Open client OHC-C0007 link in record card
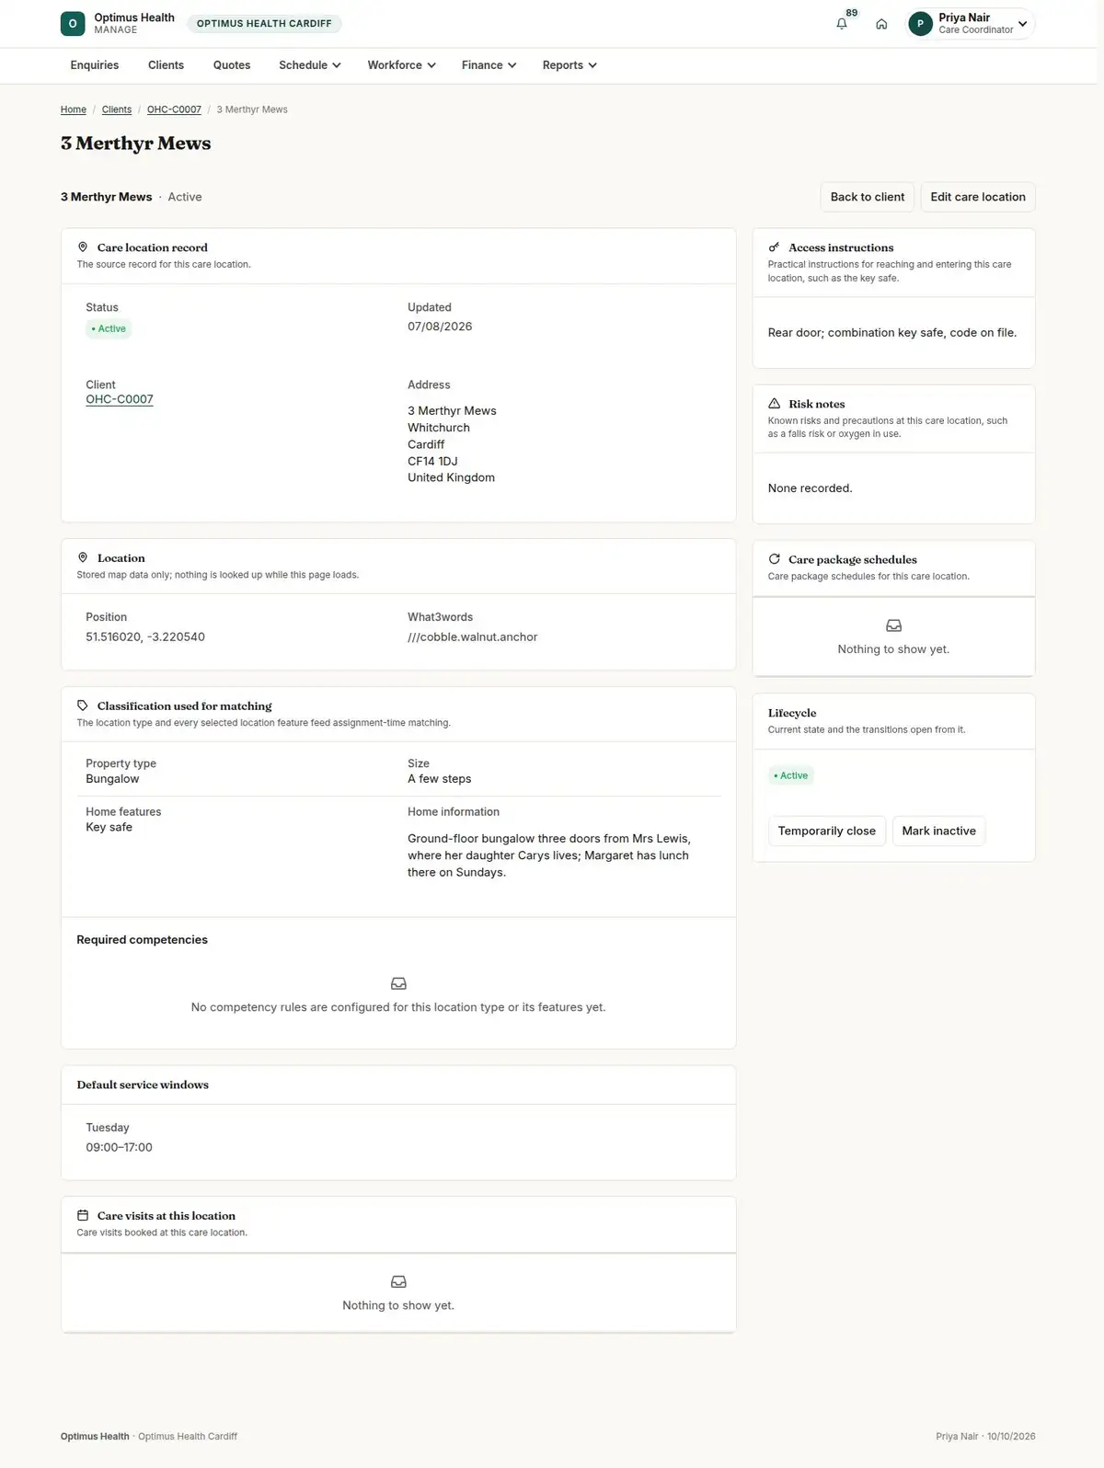Viewport: 1104px width, 1468px height. [x=120, y=399]
